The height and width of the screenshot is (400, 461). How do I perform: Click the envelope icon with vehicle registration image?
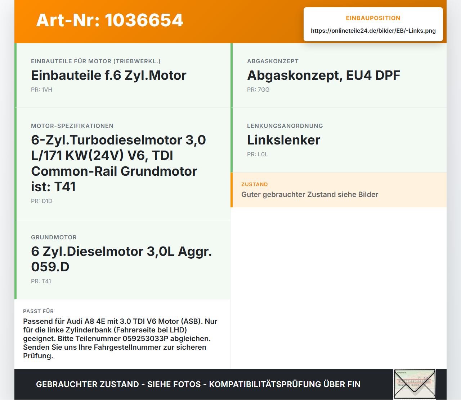415,384
